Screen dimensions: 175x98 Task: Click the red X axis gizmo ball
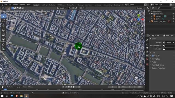pos(143,19)
